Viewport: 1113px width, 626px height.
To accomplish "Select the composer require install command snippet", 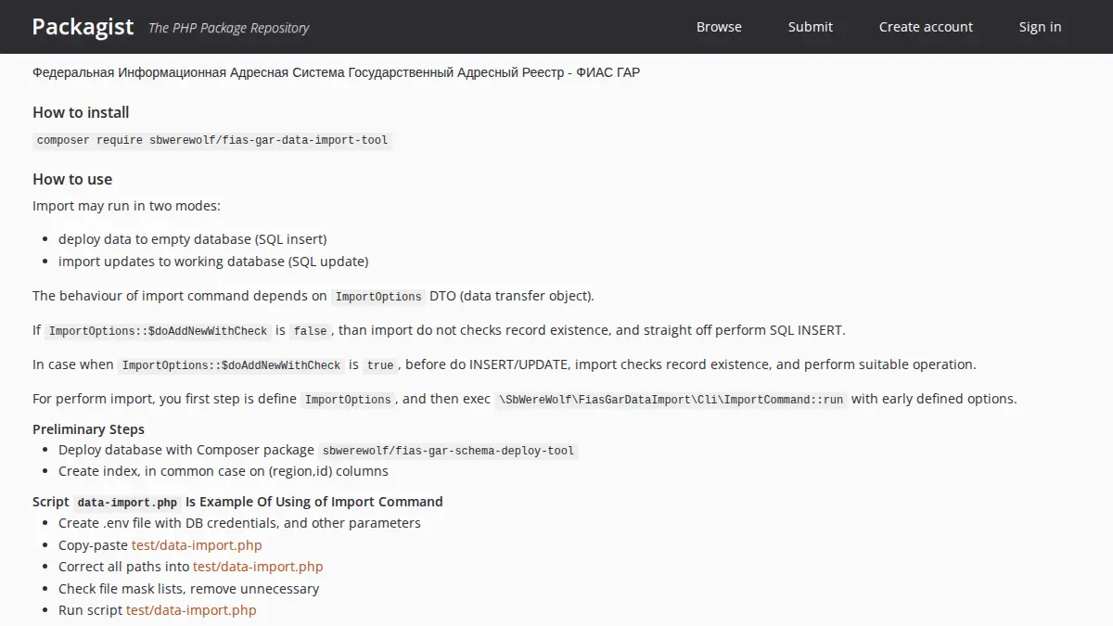I will [211, 140].
